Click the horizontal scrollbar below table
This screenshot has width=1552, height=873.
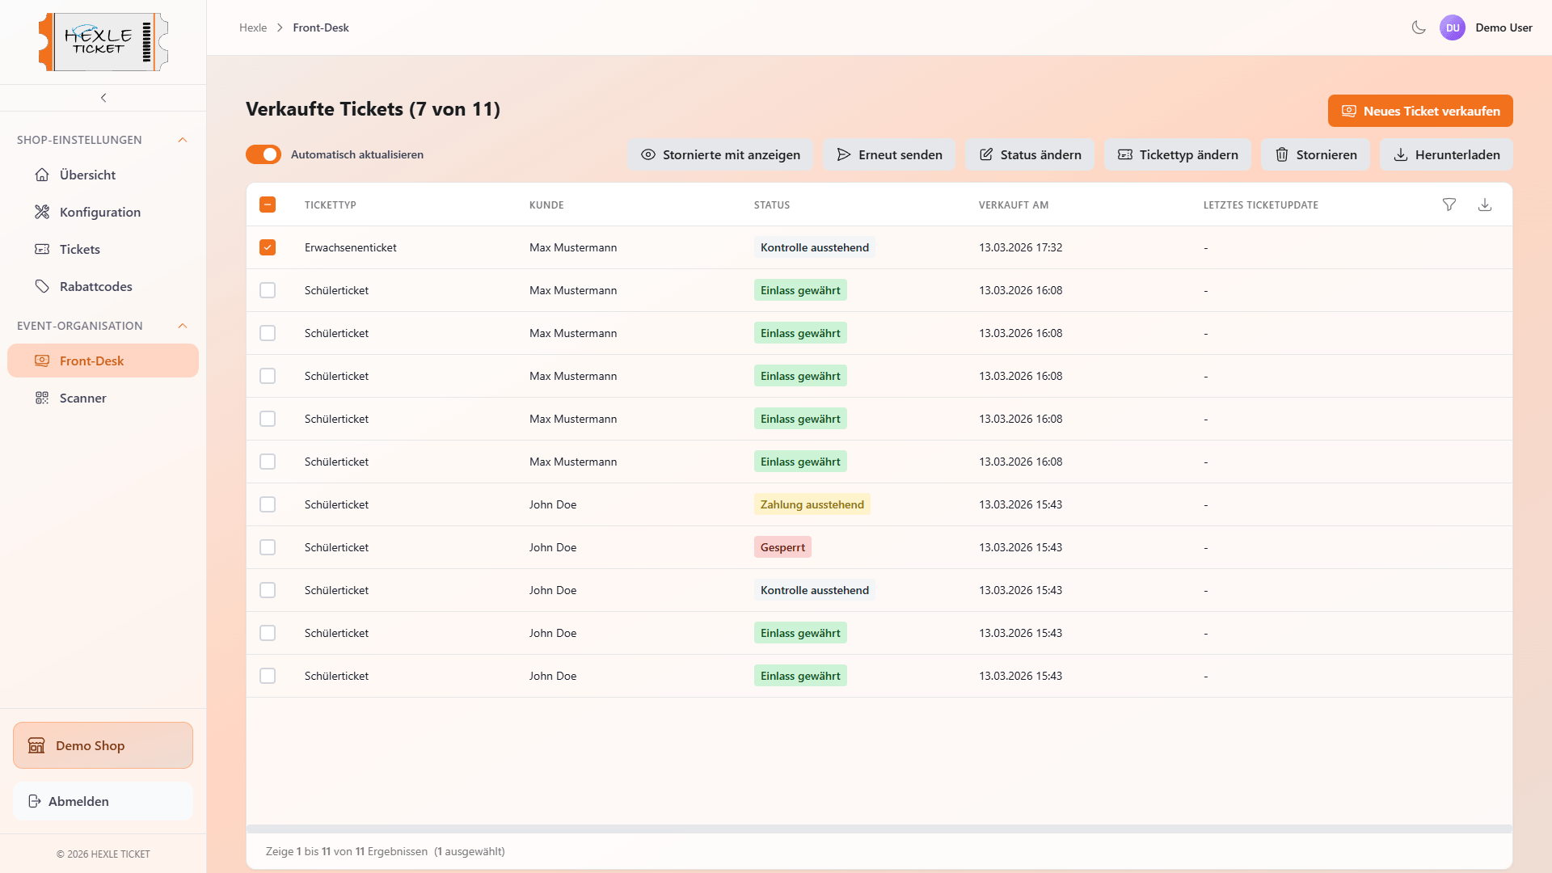tap(879, 829)
